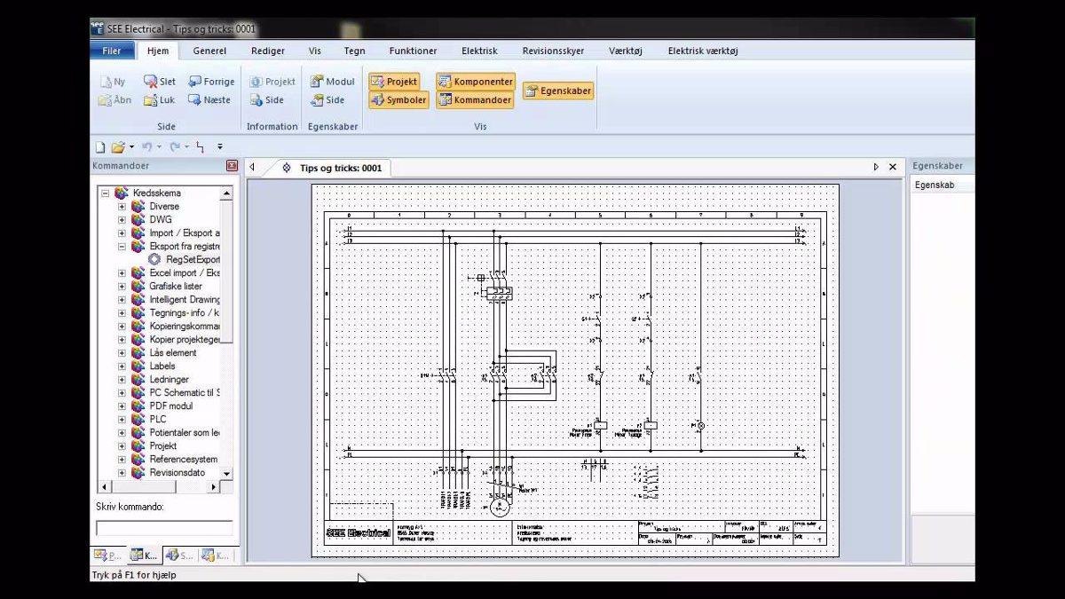Open the redo history dropdown arrow
1065x599 pixels.
(186, 147)
